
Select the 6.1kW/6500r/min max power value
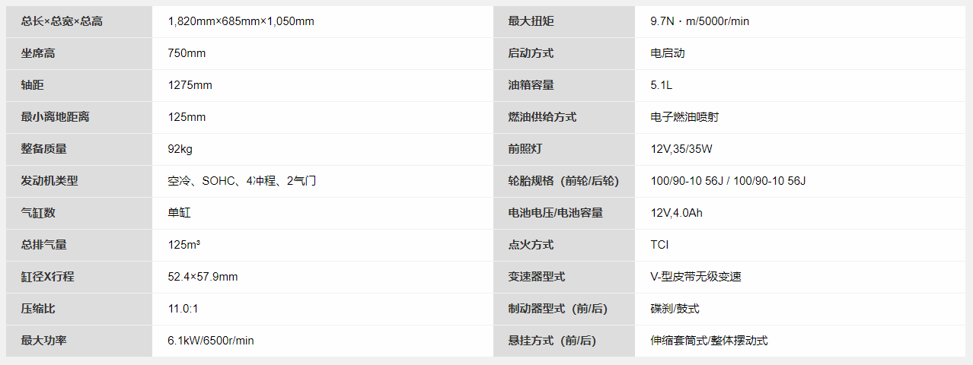pyautogui.click(x=211, y=341)
